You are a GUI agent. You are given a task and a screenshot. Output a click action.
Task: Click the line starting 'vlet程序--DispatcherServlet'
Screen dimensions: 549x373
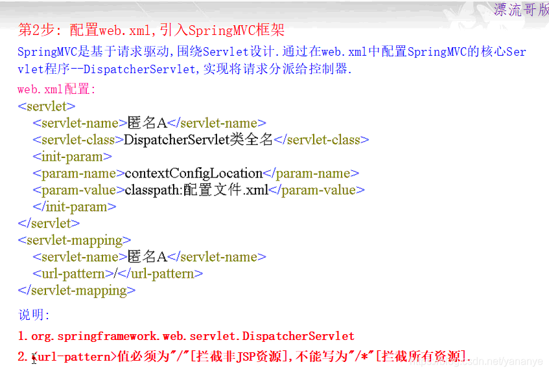[185, 69]
